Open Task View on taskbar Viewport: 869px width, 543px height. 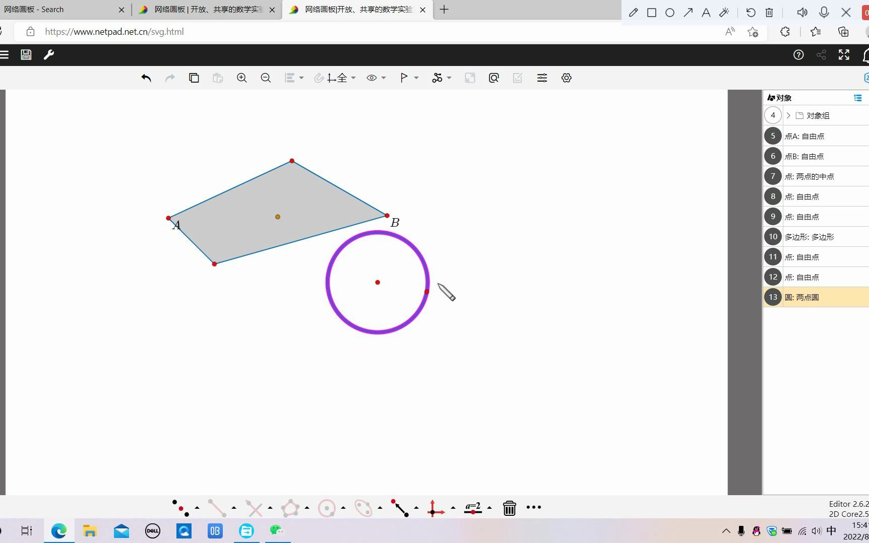coord(27,531)
